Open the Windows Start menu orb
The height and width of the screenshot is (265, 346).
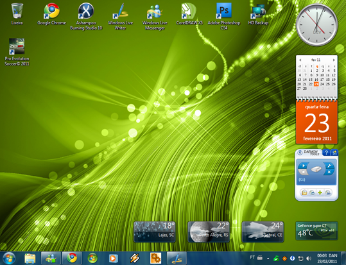click(x=9, y=259)
